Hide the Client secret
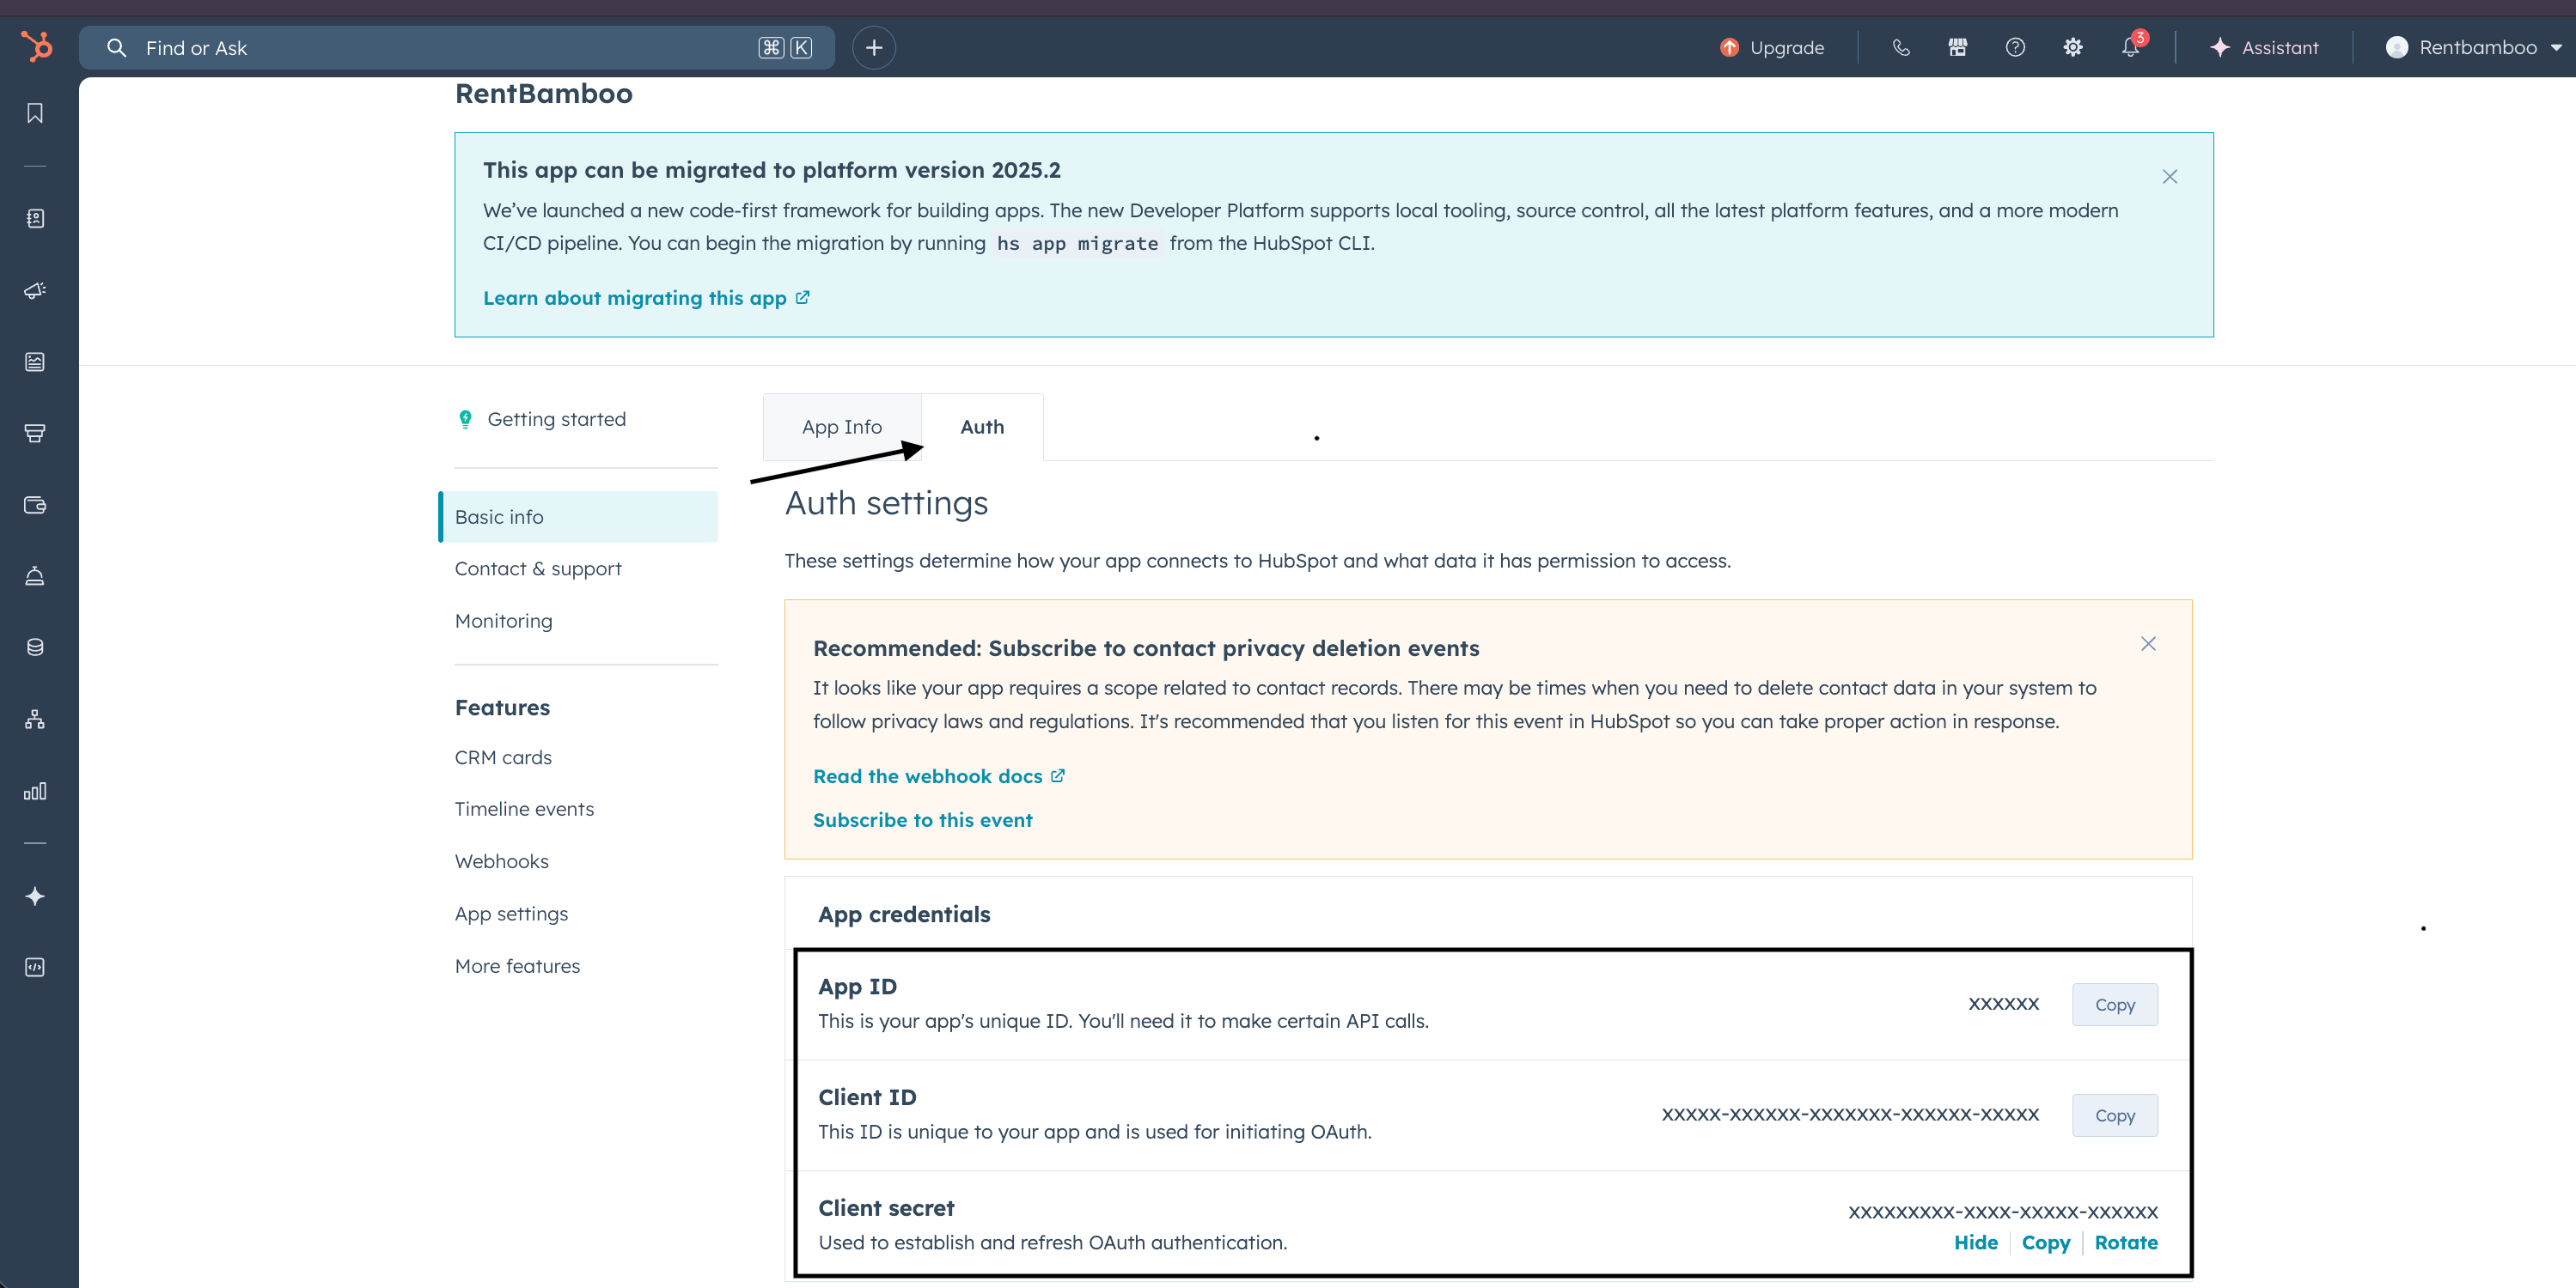Viewport: 2576px width, 1288px height. (x=1975, y=1242)
